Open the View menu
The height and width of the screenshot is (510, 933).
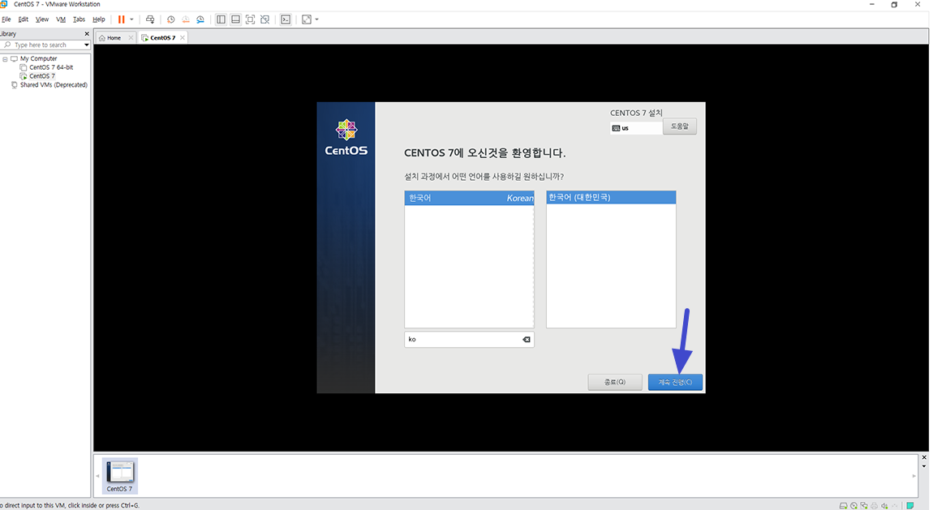42,19
